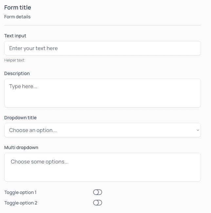This screenshot has height=213, width=211.
Task: Click the 'Text input' field label
Action: [15, 36]
